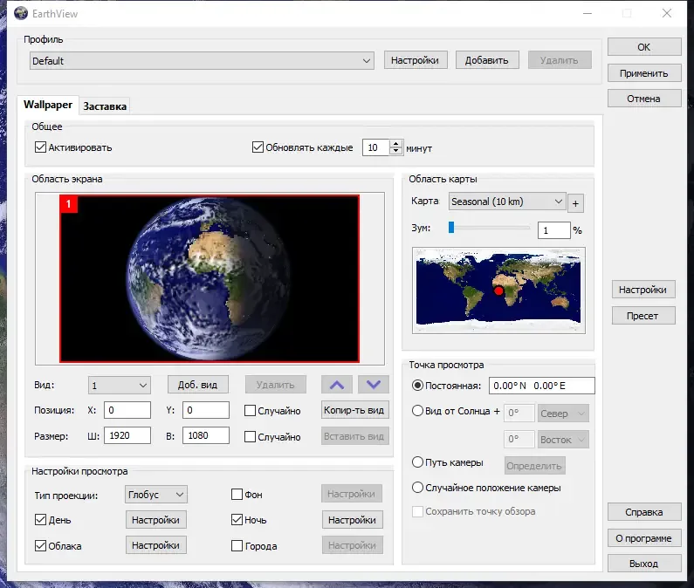The width and height of the screenshot is (694, 588).
Task: Click the Размер В height field
Action: point(206,435)
